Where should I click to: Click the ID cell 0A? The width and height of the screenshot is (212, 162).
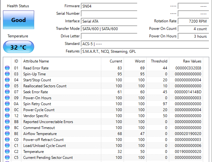click(x=16, y=104)
